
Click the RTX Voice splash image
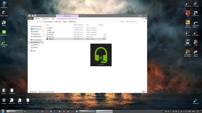click(x=101, y=55)
